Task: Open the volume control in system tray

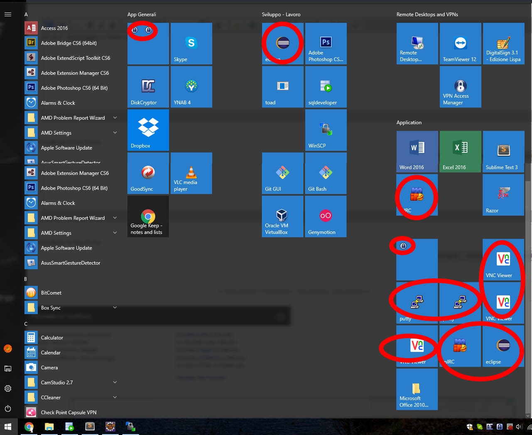Action: point(519,426)
